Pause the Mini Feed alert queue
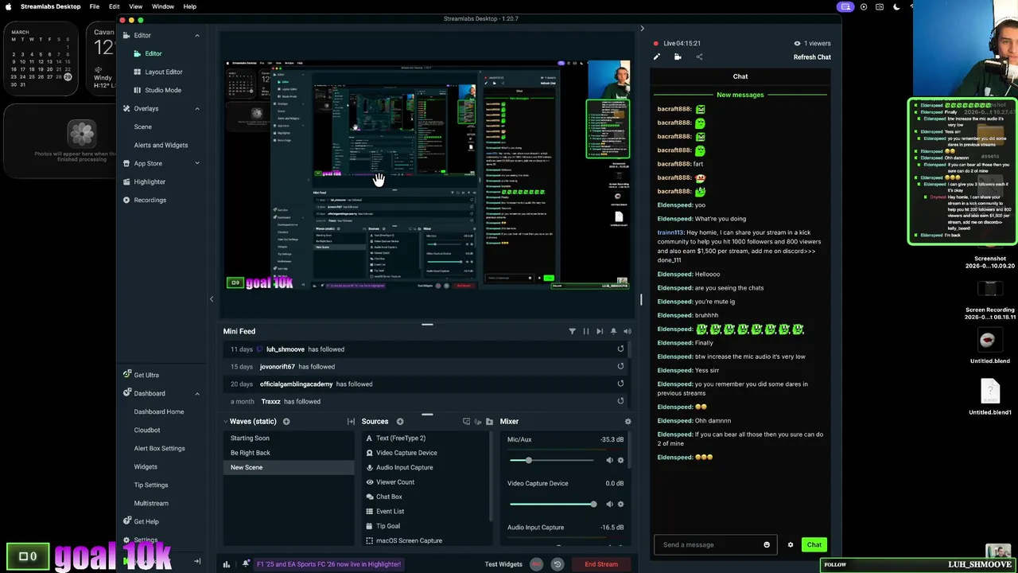 (x=586, y=331)
